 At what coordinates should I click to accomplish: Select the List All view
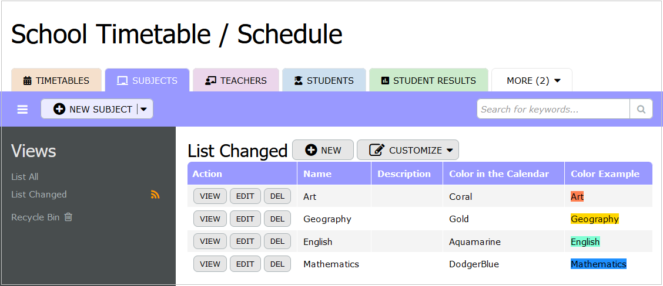point(25,176)
